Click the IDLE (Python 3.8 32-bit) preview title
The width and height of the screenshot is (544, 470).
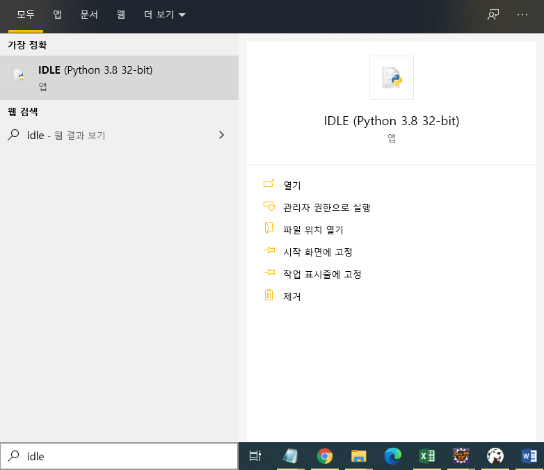point(392,121)
